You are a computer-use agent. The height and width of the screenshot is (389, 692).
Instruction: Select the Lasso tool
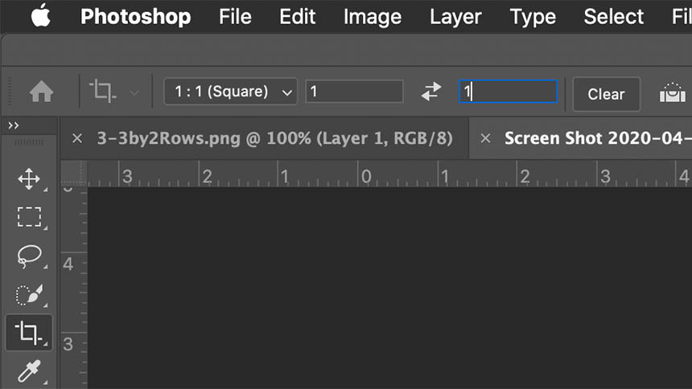pyautogui.click(x=29, y=256)
